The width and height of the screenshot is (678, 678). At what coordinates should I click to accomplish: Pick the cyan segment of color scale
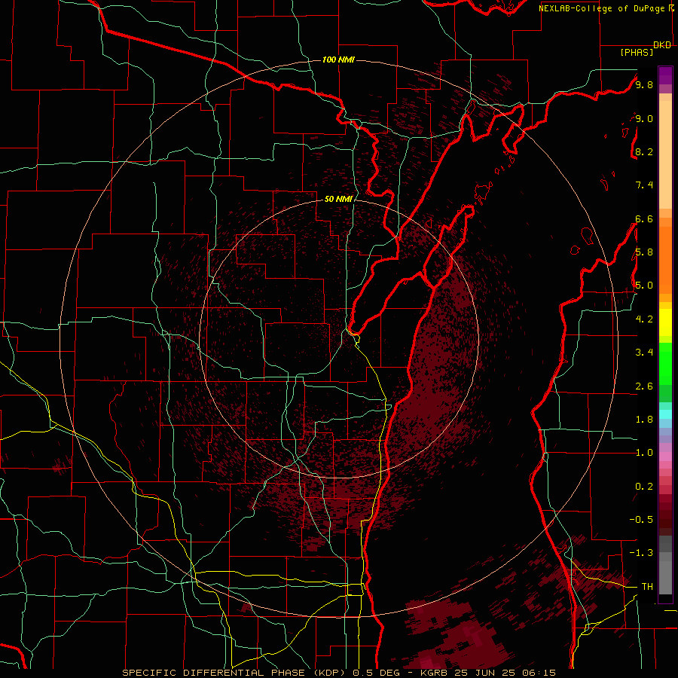[665, 414]
